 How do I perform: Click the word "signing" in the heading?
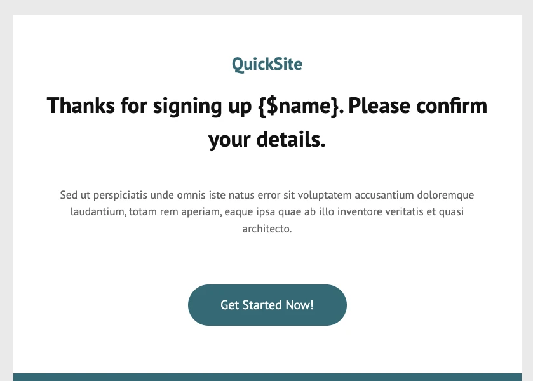180,105
